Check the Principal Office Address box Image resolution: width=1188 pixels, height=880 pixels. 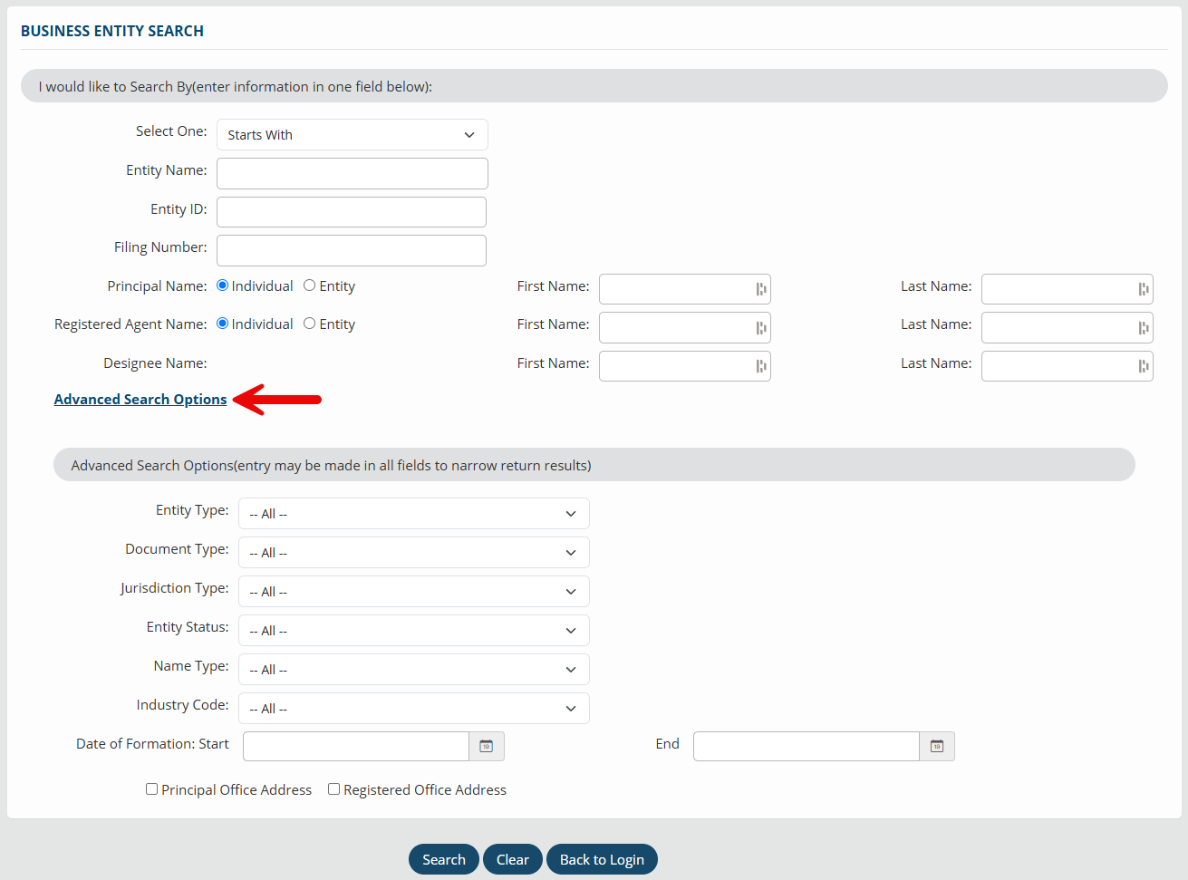(x=152, y=789)
